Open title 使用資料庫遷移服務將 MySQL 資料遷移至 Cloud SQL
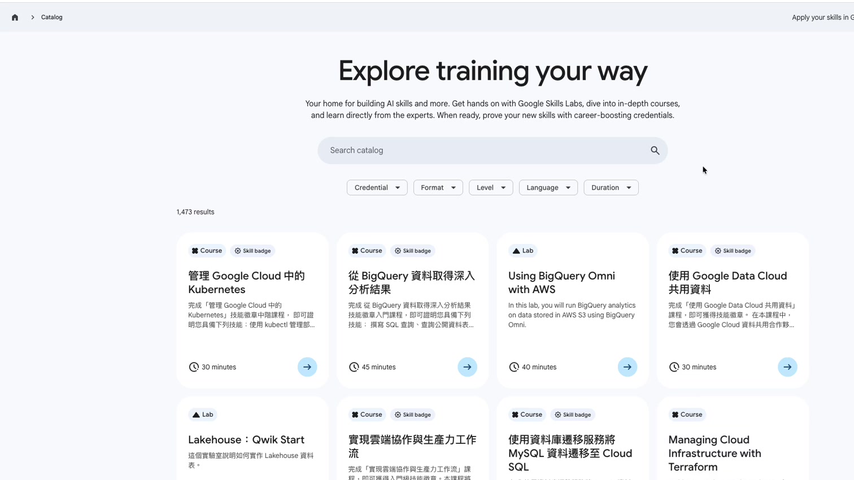 (x=570, y=453)
